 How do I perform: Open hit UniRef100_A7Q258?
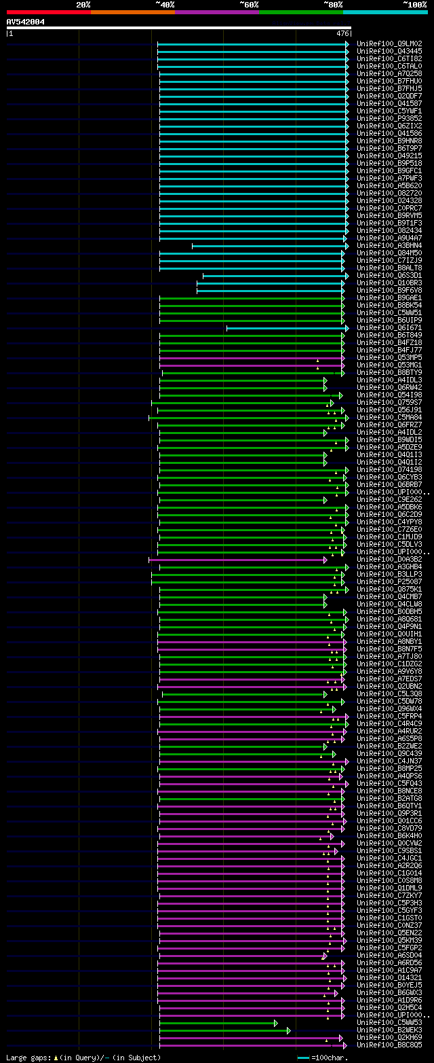(389, 73)
